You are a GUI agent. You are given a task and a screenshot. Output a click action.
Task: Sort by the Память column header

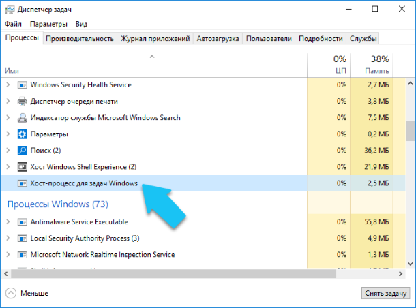[372, 65]
